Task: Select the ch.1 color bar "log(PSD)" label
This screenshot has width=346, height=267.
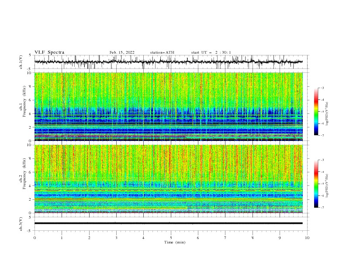Action: 327,114
